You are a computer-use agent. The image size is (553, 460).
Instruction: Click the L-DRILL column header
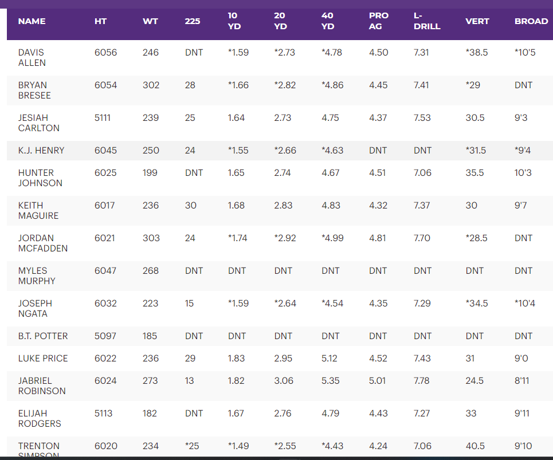(426, 21)
